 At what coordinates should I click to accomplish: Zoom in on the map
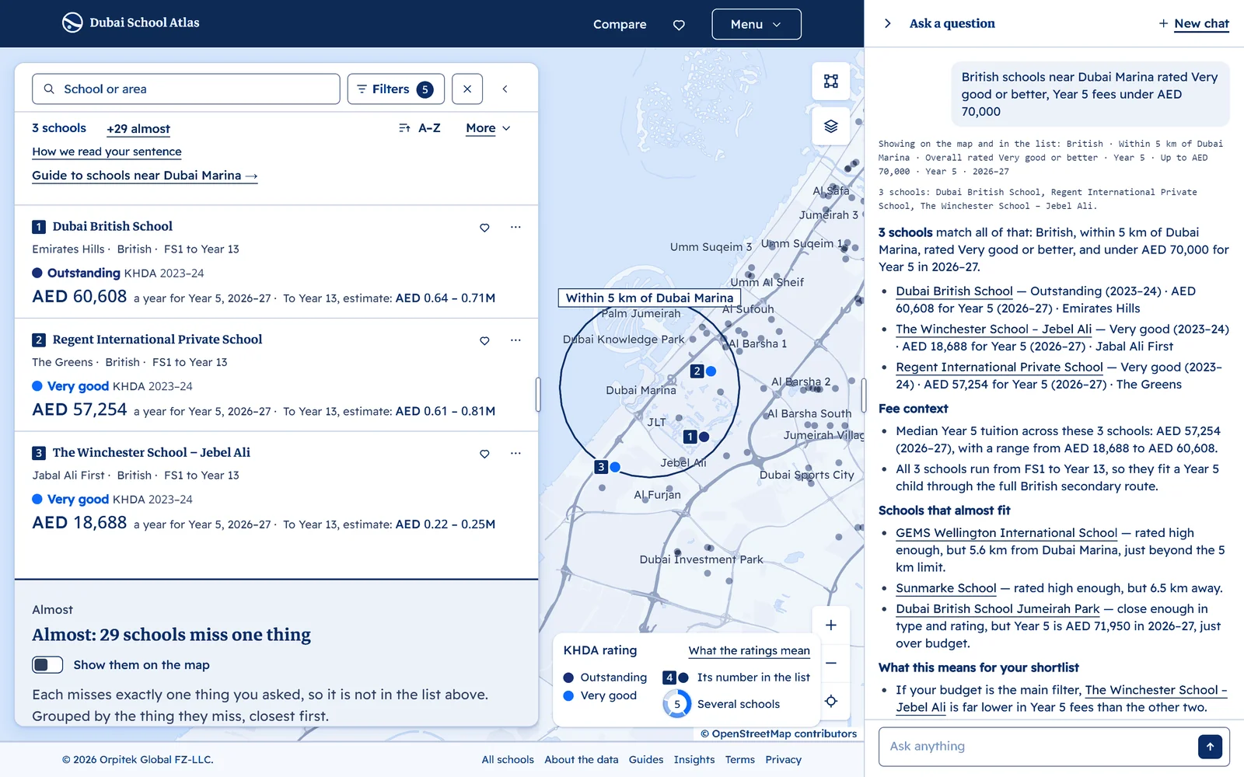tap(831, 625)
